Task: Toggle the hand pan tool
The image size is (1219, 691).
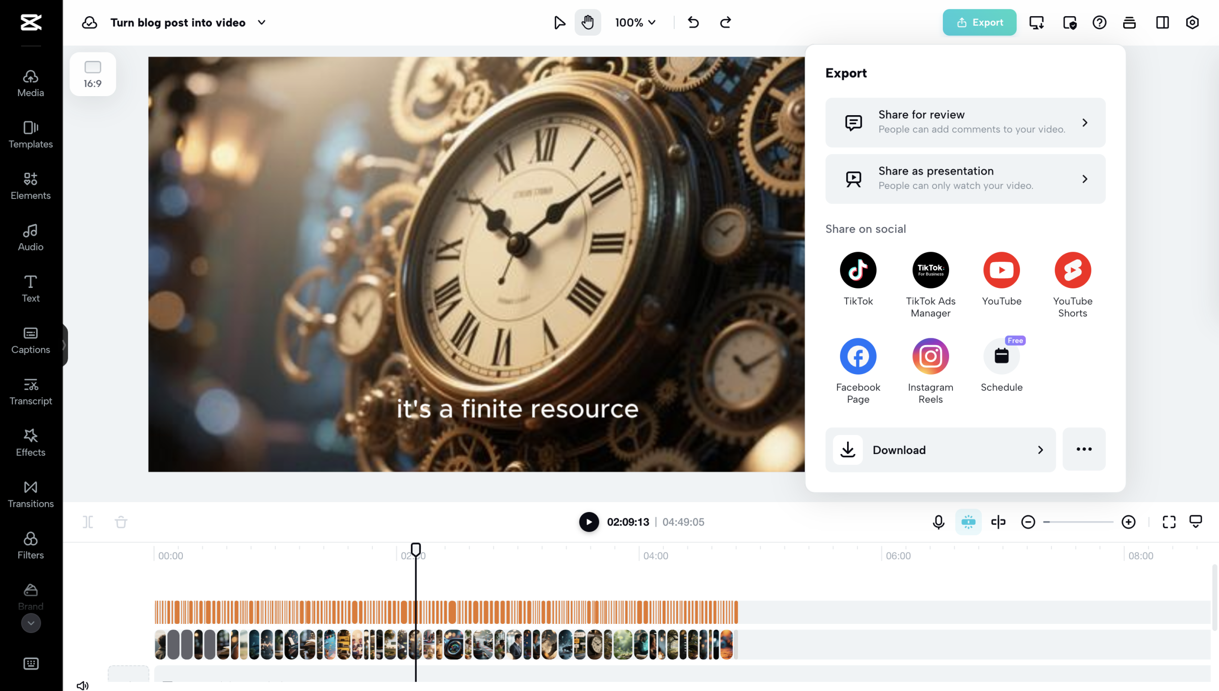Action: [588, 22]
